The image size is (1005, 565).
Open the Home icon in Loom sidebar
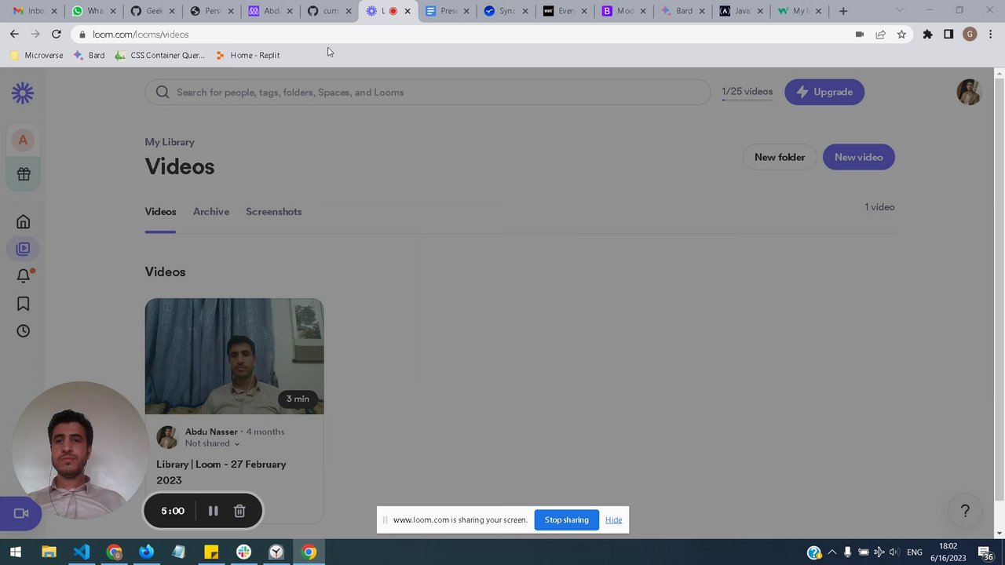pyautogui.click(x=24, y=222)
